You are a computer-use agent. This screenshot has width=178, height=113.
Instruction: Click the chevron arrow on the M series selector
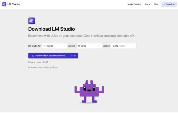(x=99, y=46)
